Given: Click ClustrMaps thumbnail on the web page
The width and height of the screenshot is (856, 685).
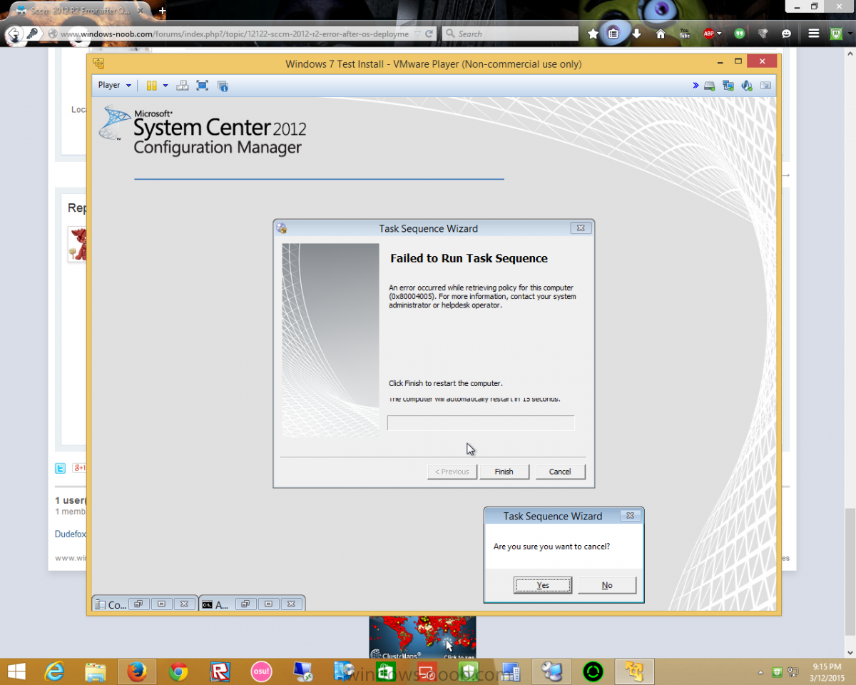Looking at the screenshot, I should click(422, 638).
